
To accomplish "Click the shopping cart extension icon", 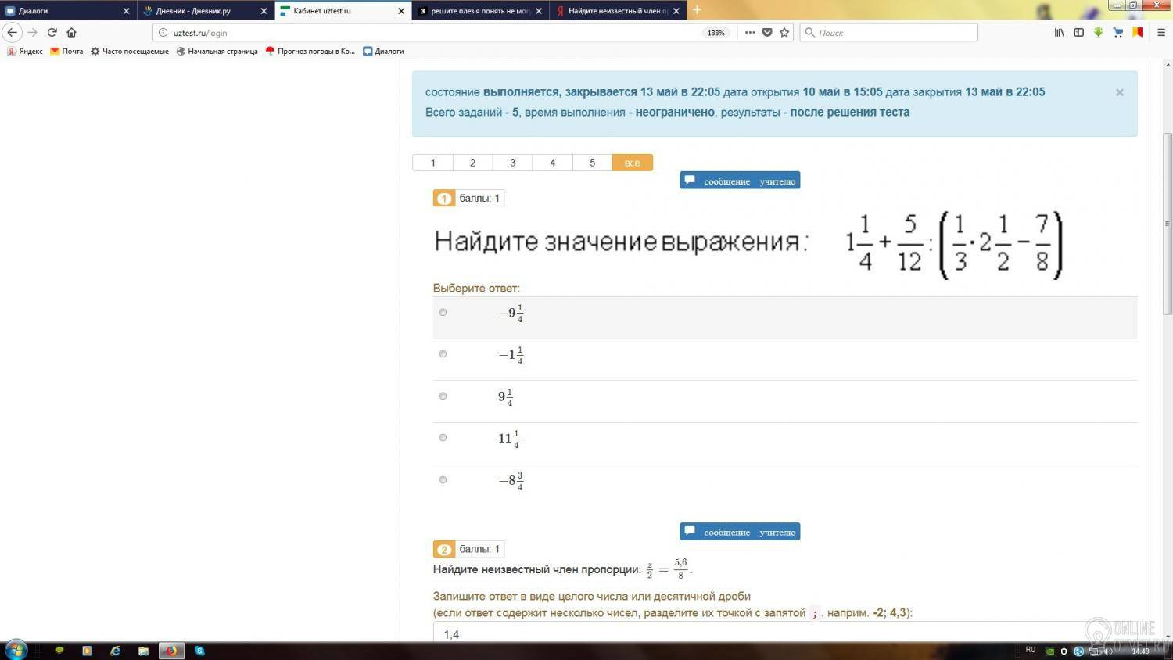I will tap(1117, 32).
